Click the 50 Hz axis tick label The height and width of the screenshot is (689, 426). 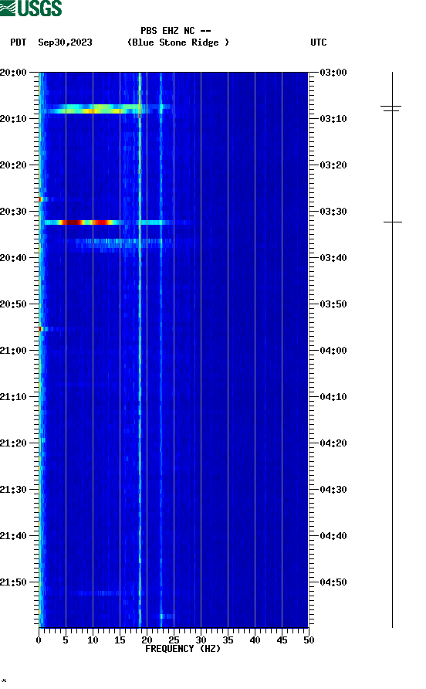[309, 640]
